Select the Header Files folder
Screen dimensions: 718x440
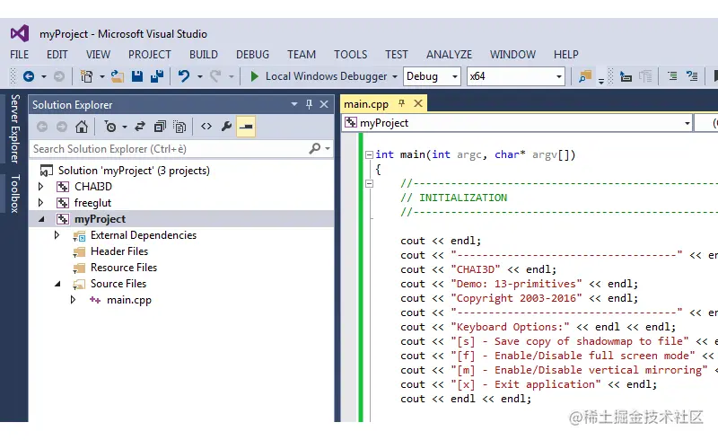point(119,251)
